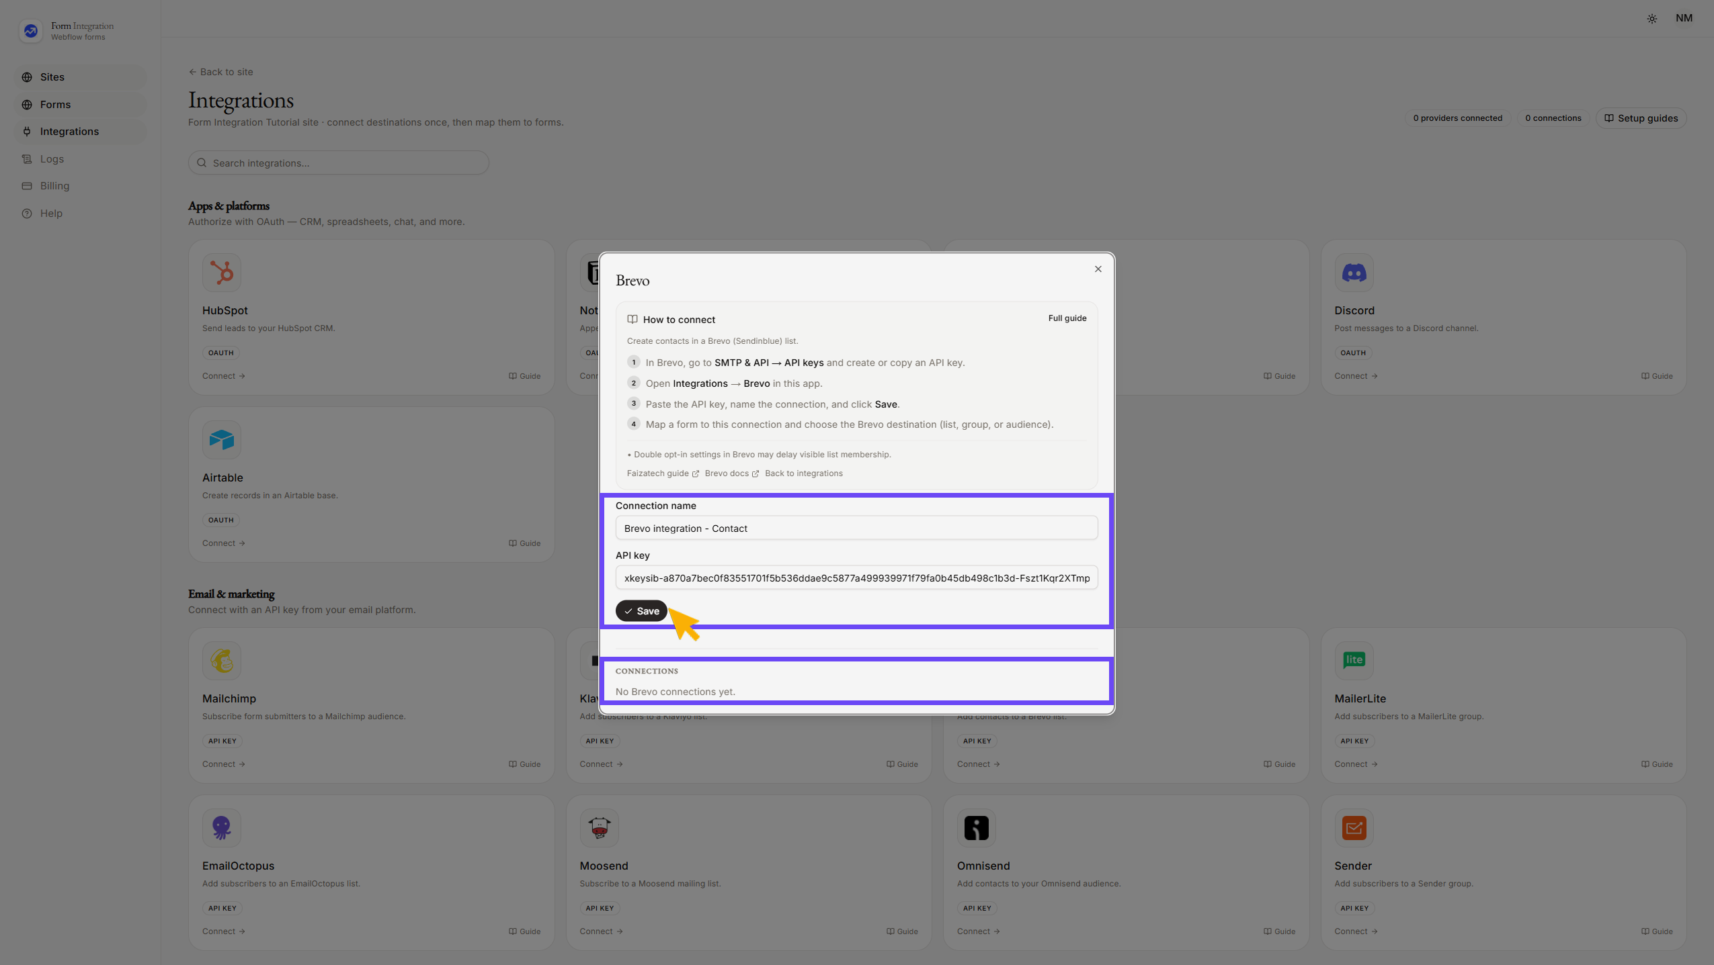Click the Search integrations field

(x=338, y=163)
